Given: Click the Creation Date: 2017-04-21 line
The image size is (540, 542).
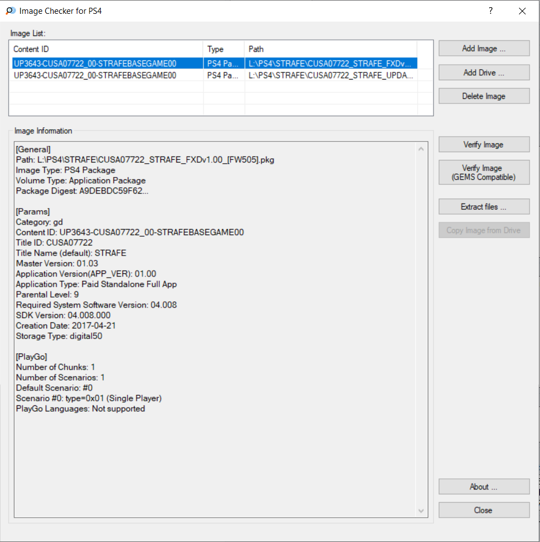Looking at the screenshot, I should pyautogui.click(x=66, y=326).
